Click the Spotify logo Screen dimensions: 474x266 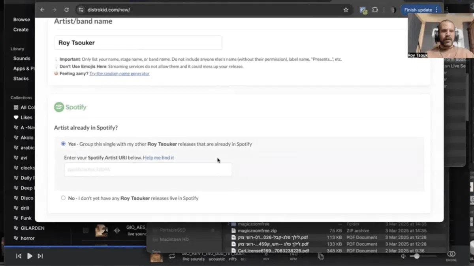pyautogui.click(x=70, y=107)
